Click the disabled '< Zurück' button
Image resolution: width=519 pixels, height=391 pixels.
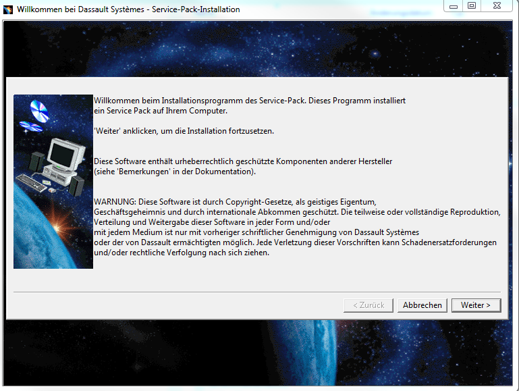(x=368, y=305)
